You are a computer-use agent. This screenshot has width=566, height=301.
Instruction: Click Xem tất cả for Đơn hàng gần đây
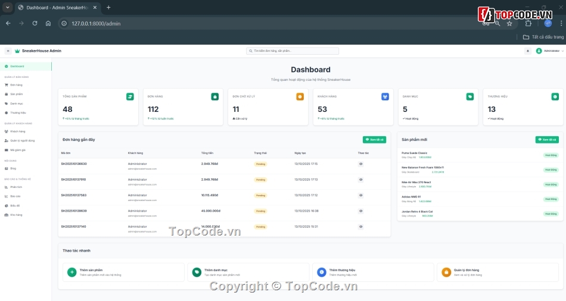[x=374, y=140]
